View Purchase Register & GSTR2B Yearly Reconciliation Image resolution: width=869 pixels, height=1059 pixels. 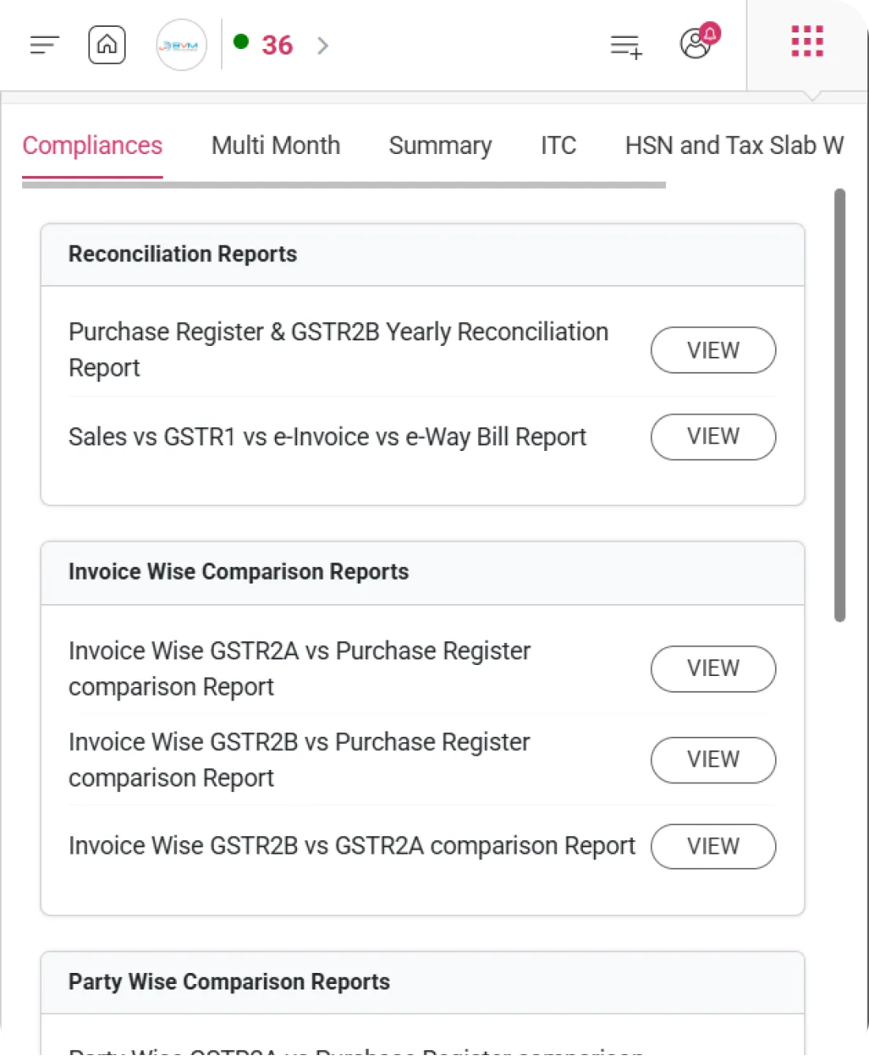pos(713,350)
